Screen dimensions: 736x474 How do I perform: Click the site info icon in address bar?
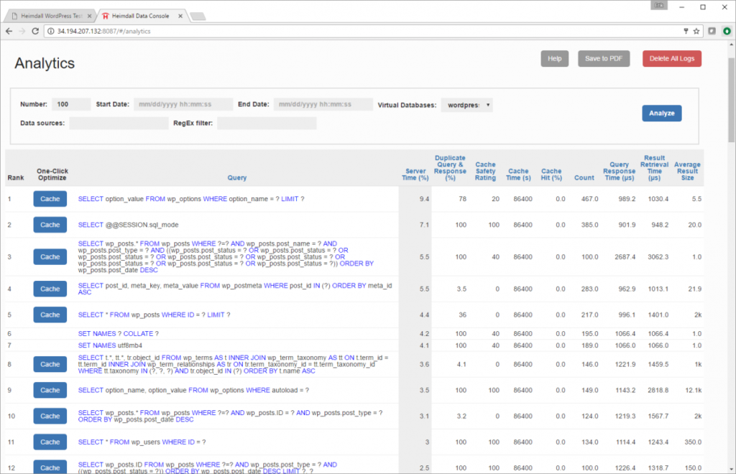(x=51, y=31)
